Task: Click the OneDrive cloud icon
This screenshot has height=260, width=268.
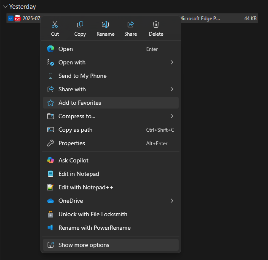Action: coord(51,201)
